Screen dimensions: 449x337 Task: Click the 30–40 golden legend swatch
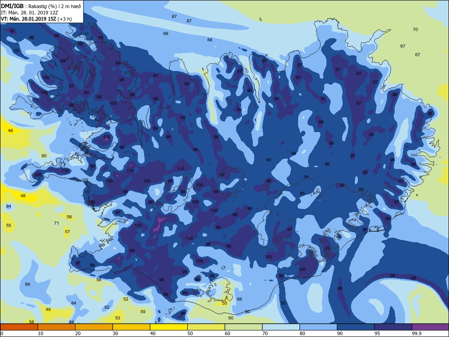coord(132,327)
